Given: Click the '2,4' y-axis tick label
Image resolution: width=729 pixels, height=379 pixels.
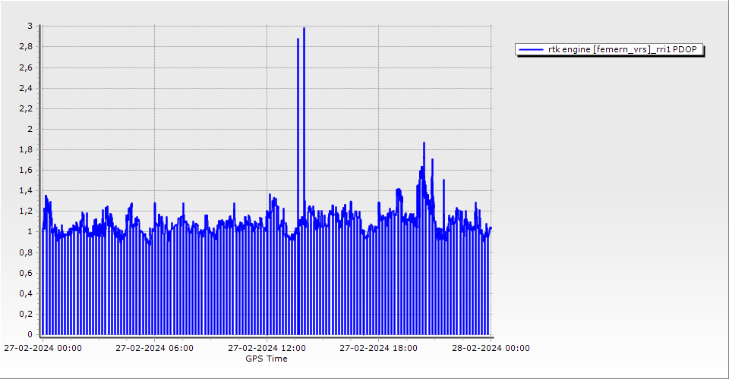Looking at the screenshot, I should 26,88.
